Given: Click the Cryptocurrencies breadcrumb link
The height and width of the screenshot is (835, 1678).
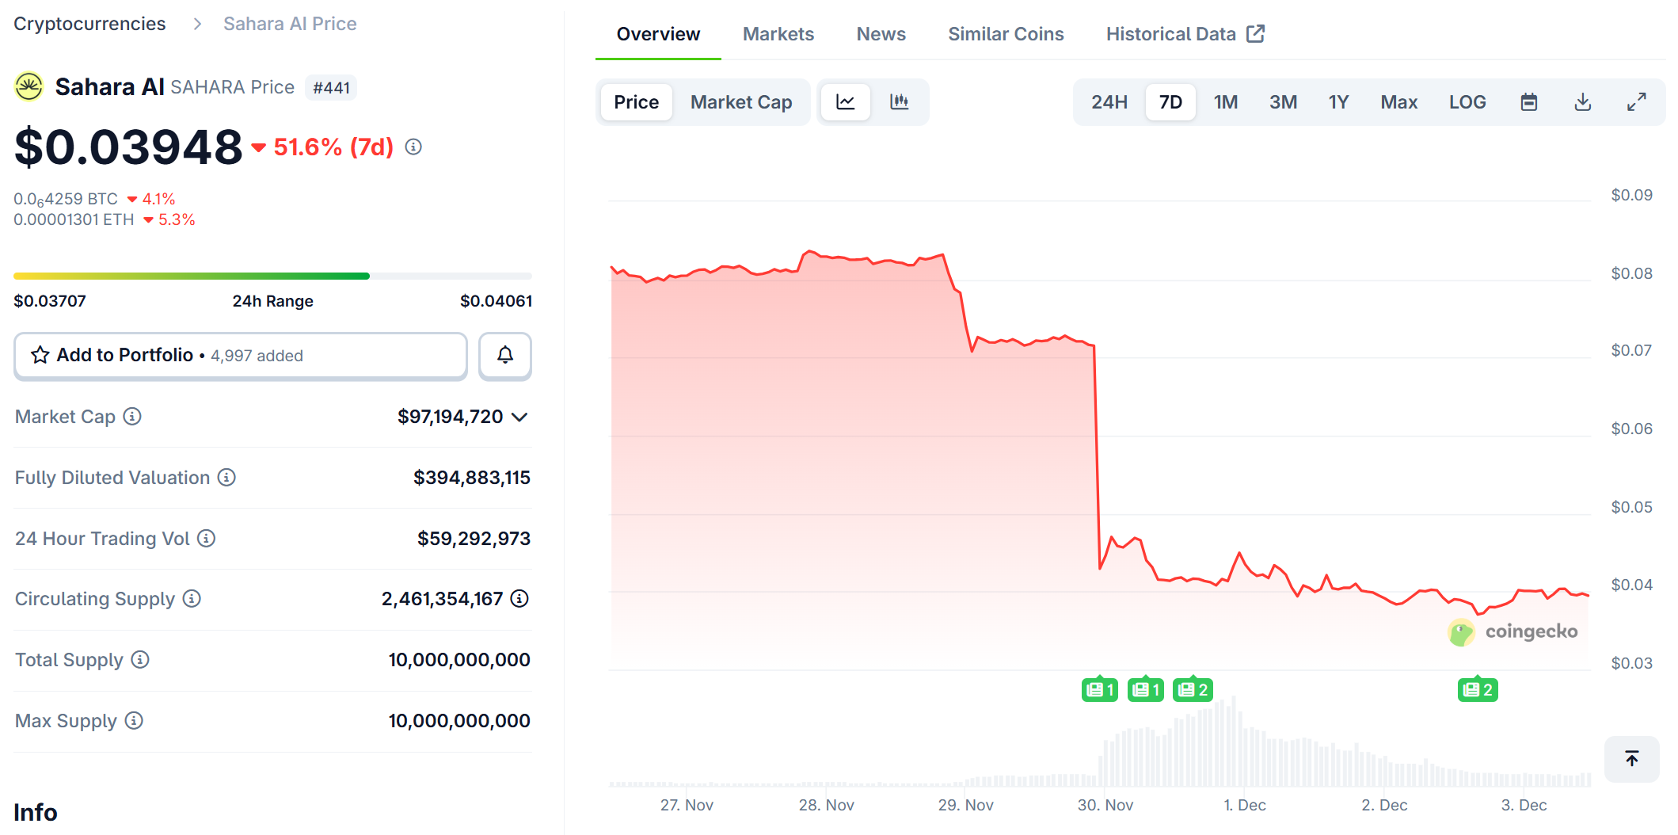Looking at the screenshot, I should 89,23.
